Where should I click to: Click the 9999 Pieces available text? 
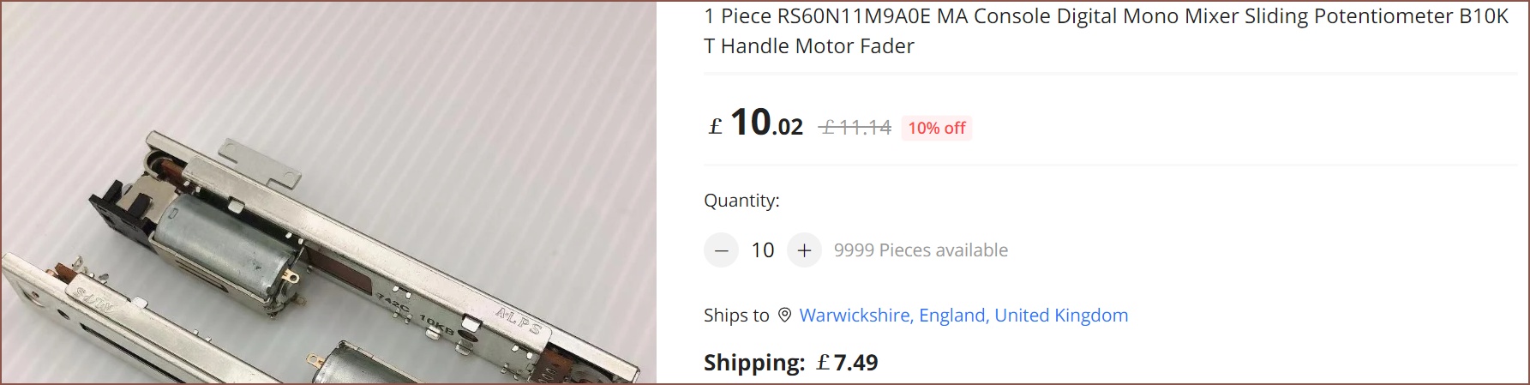click(x=921, y=250)
